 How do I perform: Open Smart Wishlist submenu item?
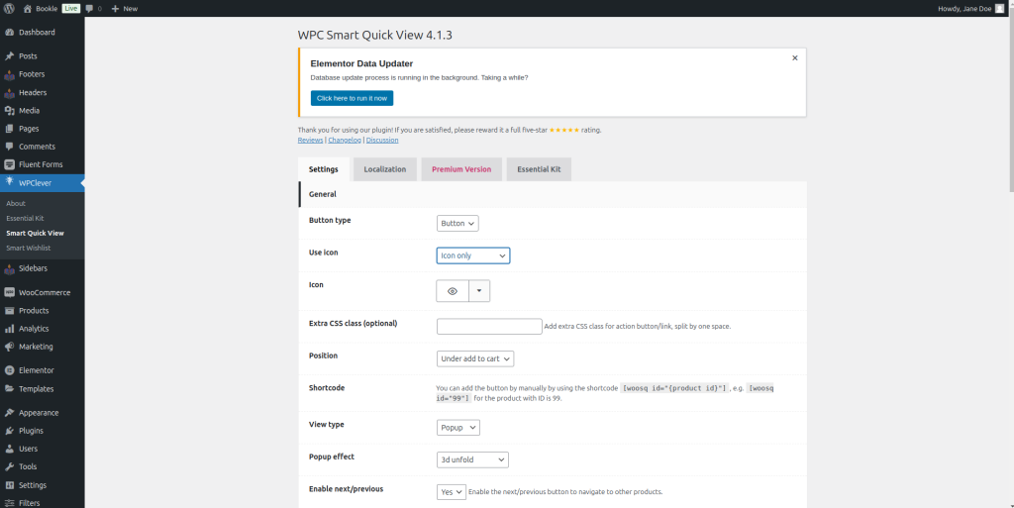29,248
